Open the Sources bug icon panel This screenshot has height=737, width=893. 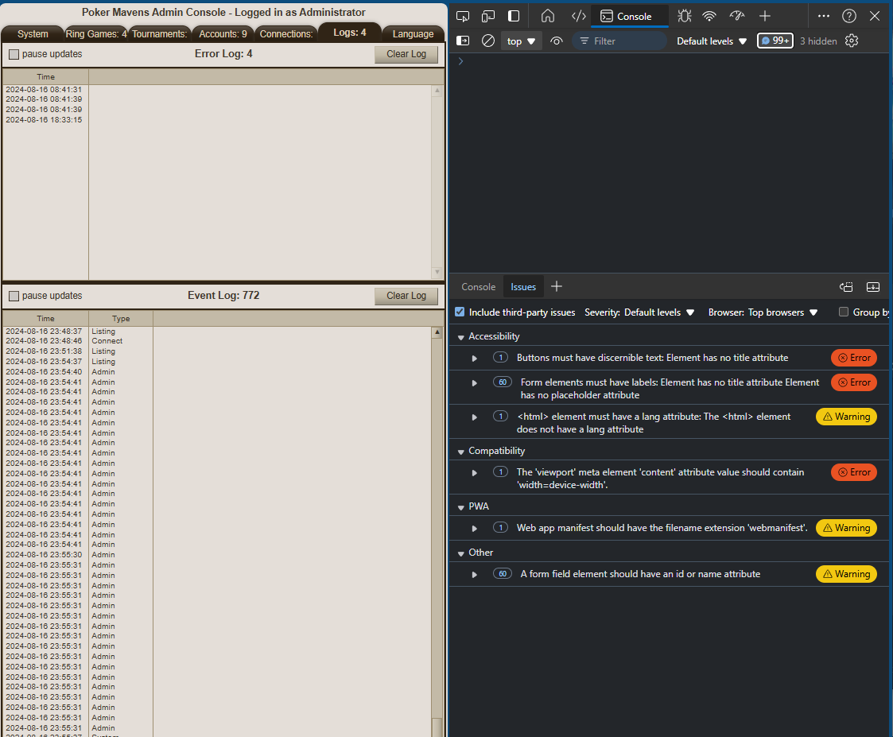coord(685,16)
